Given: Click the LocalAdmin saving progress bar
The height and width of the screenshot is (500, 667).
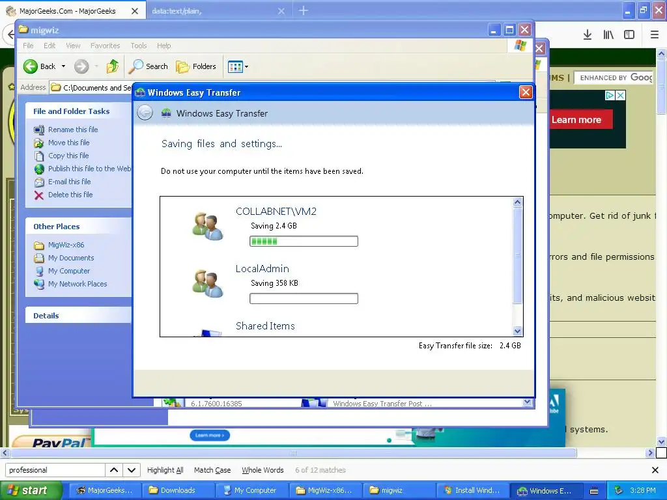Looking at the screenshot, I should 304,298.
